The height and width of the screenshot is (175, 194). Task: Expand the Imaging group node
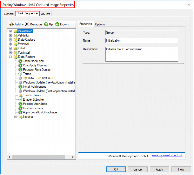coord(16,117)
